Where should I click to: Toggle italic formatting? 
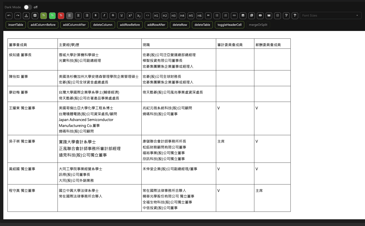[104, 15]
